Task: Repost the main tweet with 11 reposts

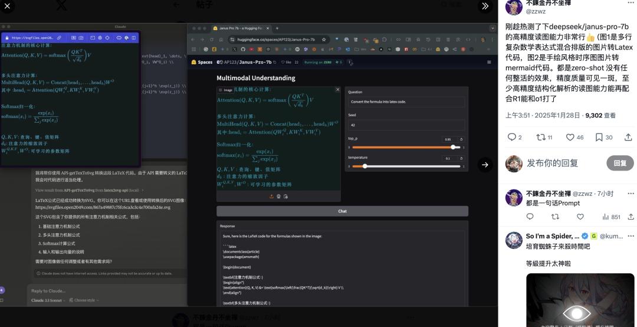Action: (x=541, y=137)
